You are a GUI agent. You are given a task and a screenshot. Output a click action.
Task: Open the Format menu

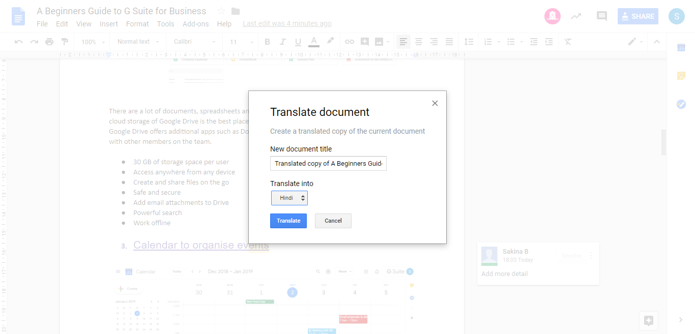[137, 24]
